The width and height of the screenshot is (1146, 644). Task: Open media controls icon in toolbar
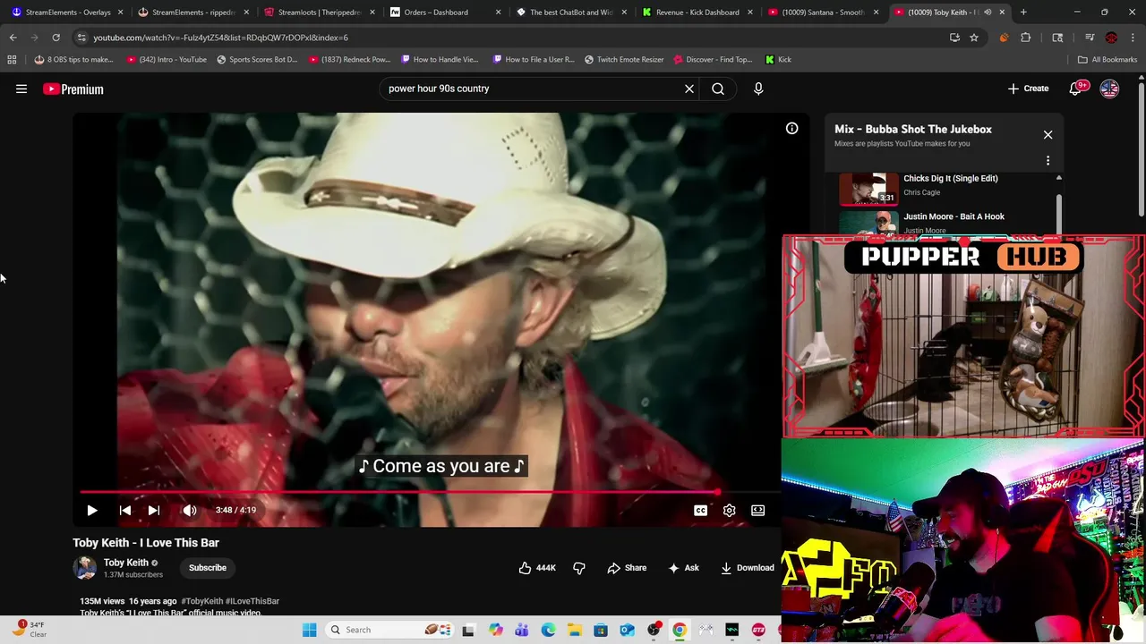tap(1090, 38)
